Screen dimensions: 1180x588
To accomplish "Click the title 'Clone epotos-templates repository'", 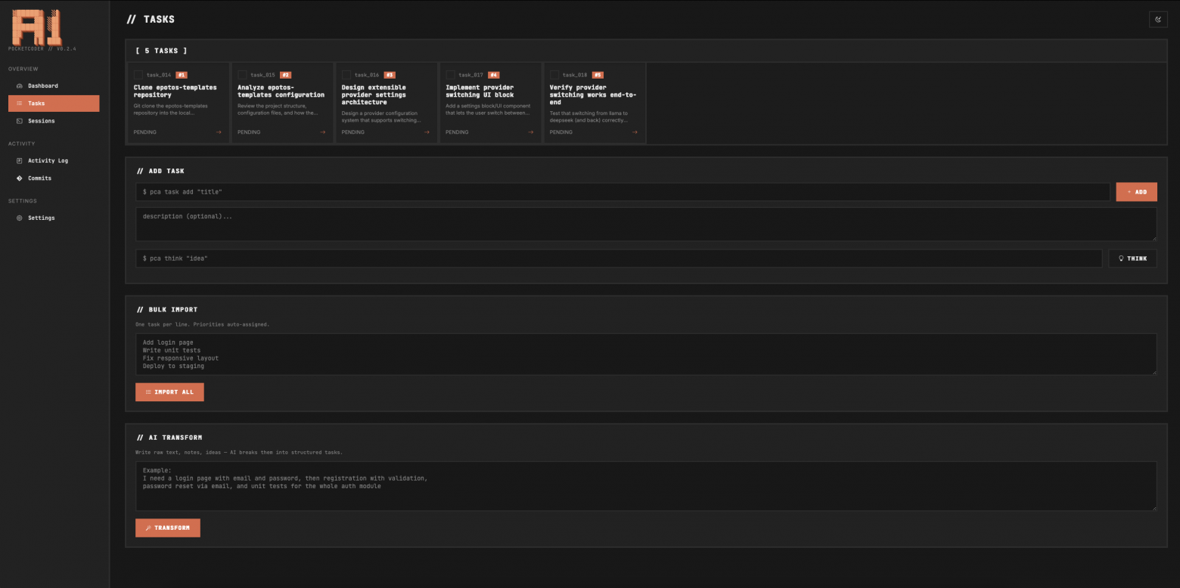I will click(x=175, y=91).
